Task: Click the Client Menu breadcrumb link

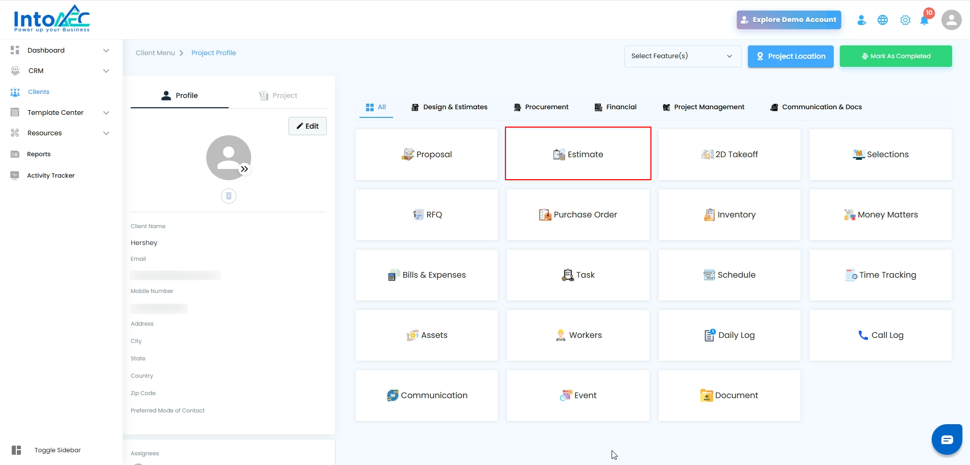Action: coord(155,53)
